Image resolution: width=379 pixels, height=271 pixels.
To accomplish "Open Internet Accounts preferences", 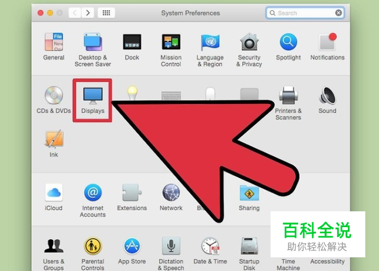I will [93, 200].
